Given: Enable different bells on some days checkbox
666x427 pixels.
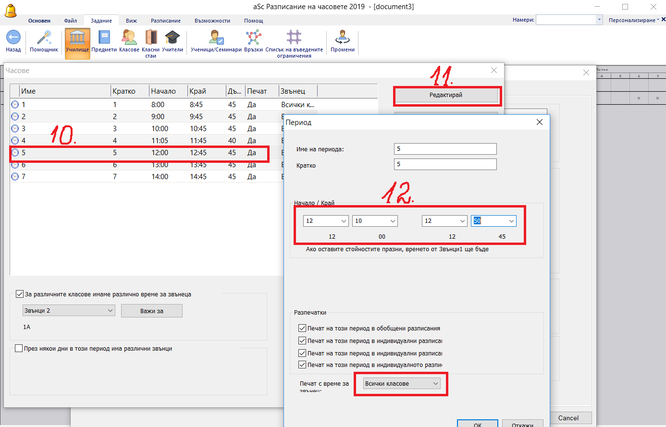Looking at the screenshot, I should click(x=19, y=349).
